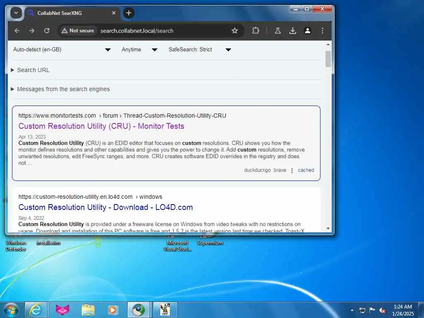Open the clock showing 1:24 AM
The image size is (424, 318).
coord(403,310)
